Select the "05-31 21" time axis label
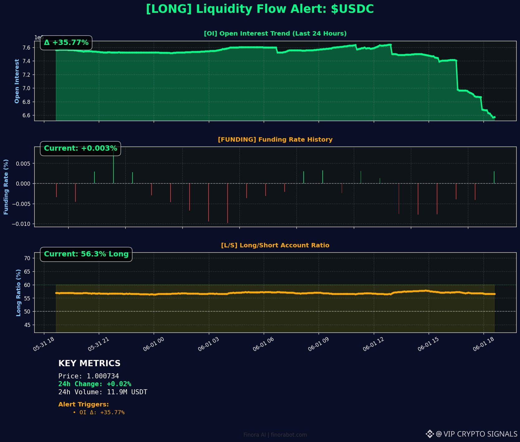 pos(99,344)
